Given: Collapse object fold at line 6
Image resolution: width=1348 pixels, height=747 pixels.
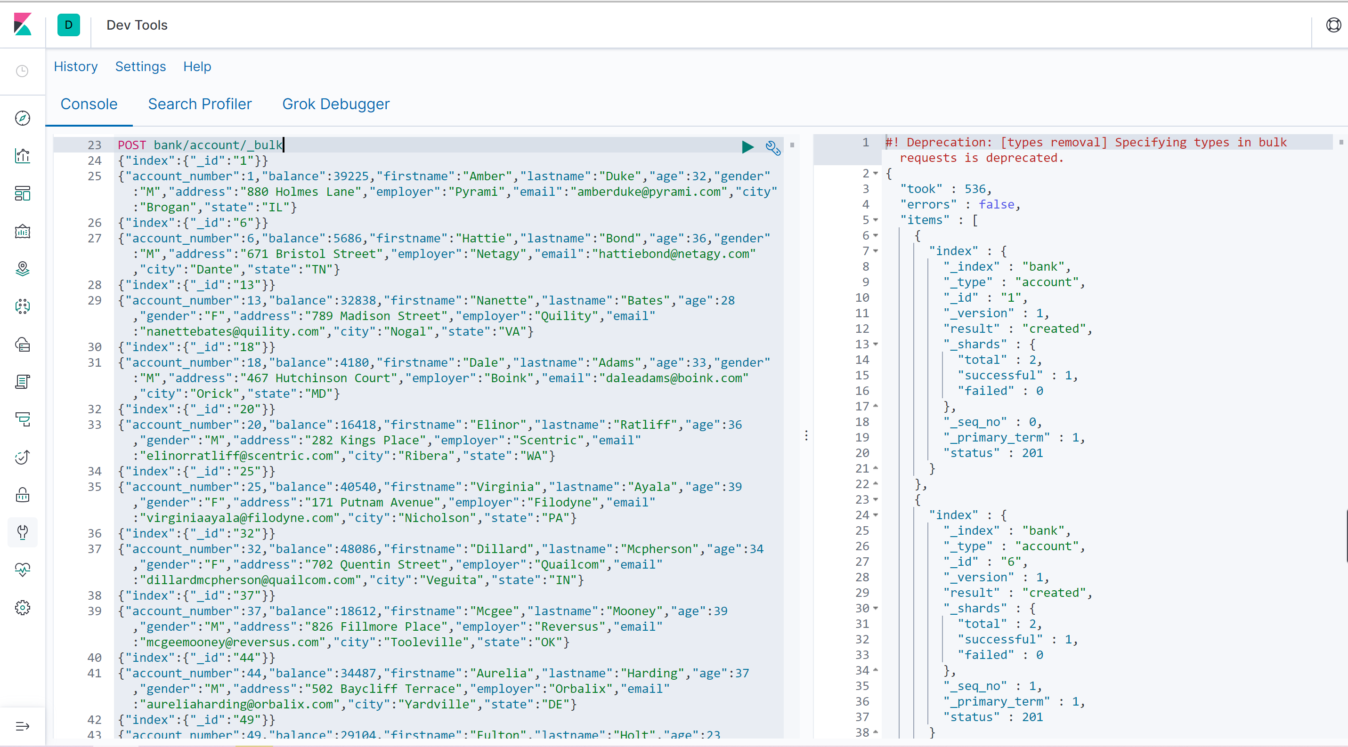Looking at the screenshot, I should coord(876,235).
